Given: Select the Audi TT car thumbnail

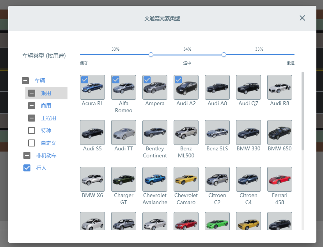Looking at the screenshot, I should pos(124,132).
